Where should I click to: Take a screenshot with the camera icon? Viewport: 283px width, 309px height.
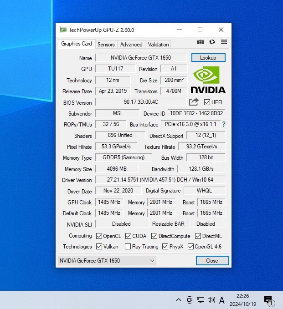[201, 42]
